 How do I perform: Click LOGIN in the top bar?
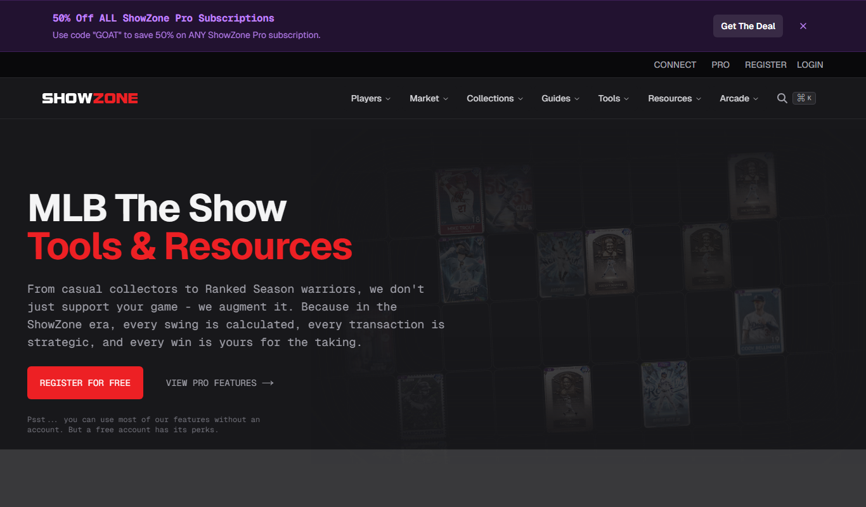point(810,65)
